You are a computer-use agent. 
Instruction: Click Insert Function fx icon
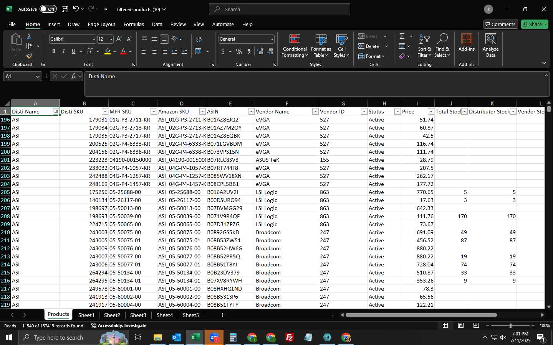point(73,76)
